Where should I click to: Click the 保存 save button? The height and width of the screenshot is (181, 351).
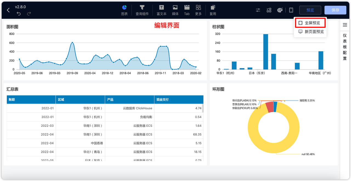335,10
